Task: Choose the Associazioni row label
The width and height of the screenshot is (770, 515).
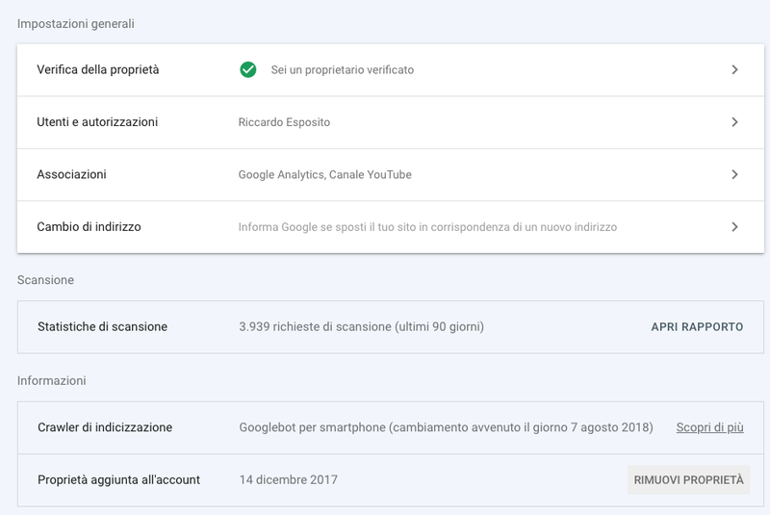Action: tap(71, 174)
